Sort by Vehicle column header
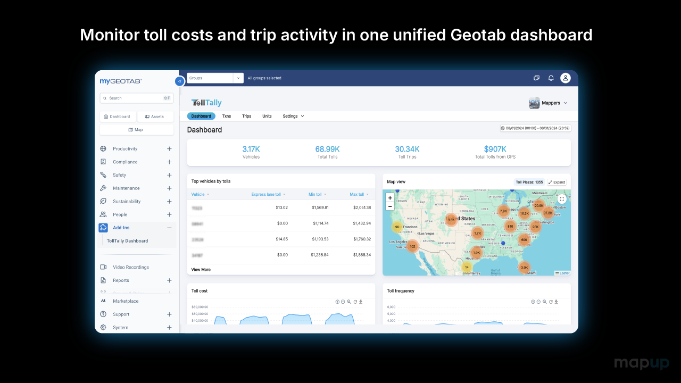The width and height of the screenshot is (681, 383). (200, 195)
